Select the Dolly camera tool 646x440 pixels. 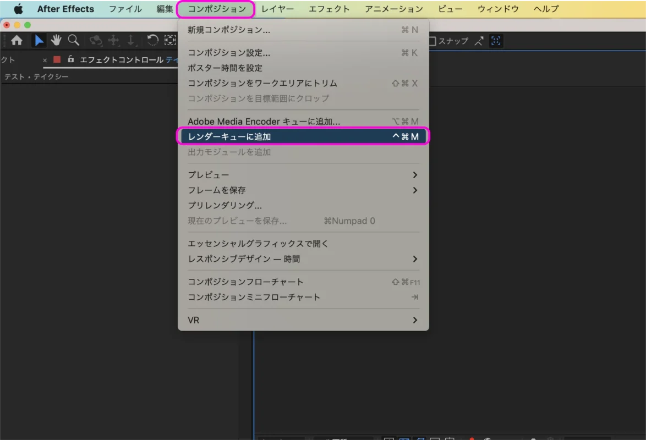[x=130, y=40]
